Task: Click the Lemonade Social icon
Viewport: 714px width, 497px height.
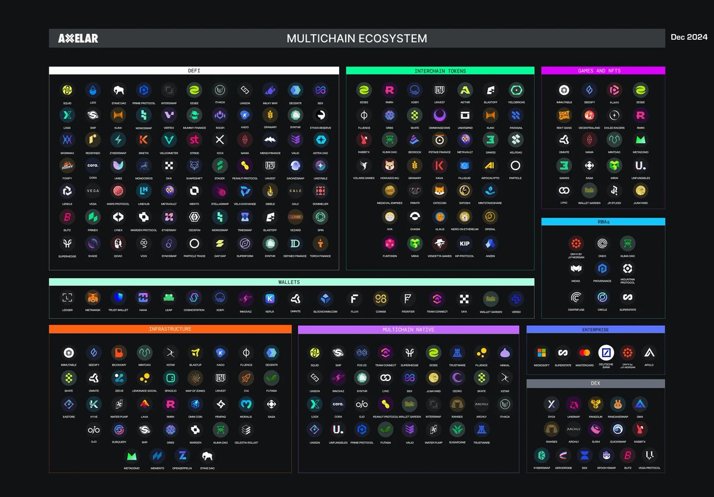Action: [145, 378]
